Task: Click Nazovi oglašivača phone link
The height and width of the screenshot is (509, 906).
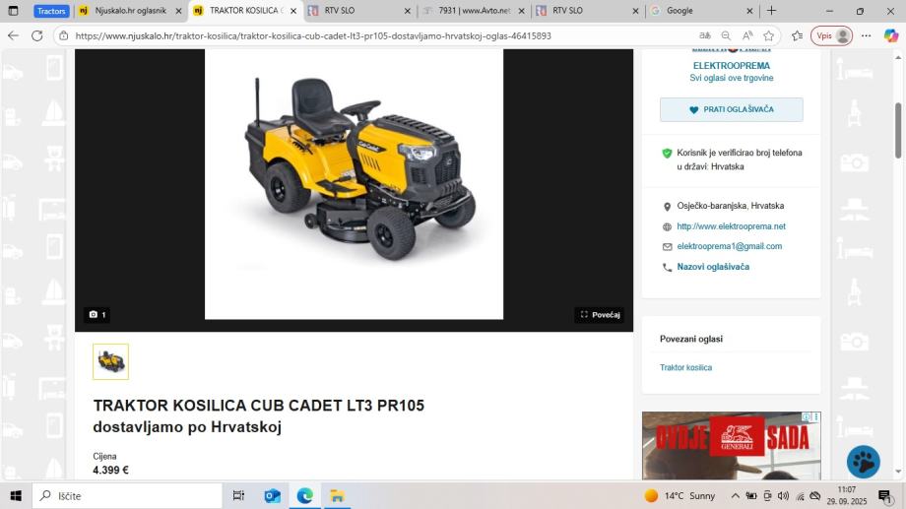Action: pyautogui.click(x=713, y=267)
